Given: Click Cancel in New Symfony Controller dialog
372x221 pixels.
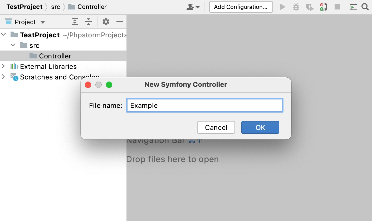Looking at the screenshot, I should [216, 127].
